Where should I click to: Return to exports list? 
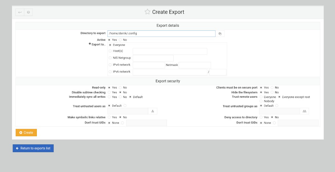pos(33,148)
